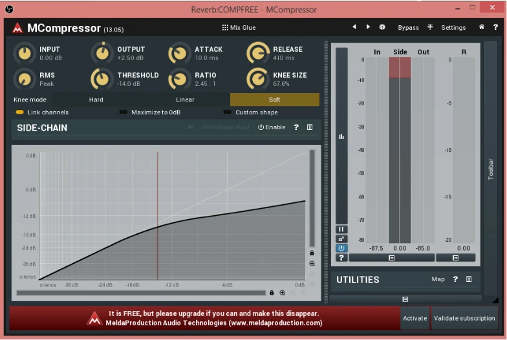The width and height of the screenshot is (507, 340).
Task: Select Hard knee mode
Action: 96,100
